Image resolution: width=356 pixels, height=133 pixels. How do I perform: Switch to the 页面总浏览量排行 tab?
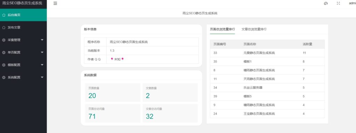[x=222, y=29]
